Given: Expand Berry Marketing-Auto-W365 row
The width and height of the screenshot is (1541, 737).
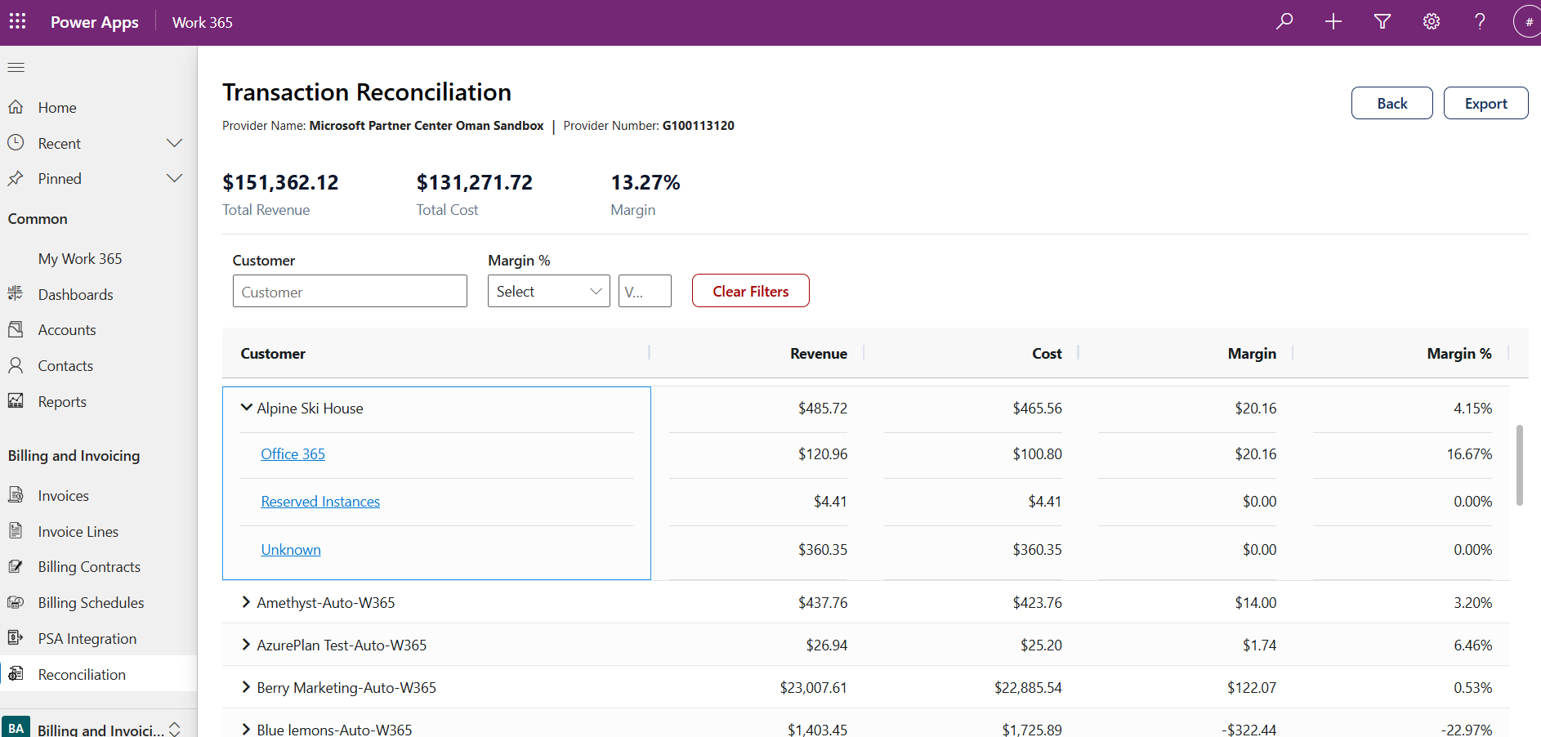Looking at the screenshot, I should pyautogui.click(x=246, y=687).
